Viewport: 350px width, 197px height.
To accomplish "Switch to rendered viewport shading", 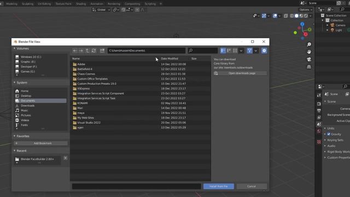I will (306, 16).
